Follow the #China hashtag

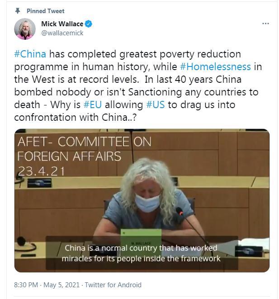pyautogui.click(x=30, y=54)
